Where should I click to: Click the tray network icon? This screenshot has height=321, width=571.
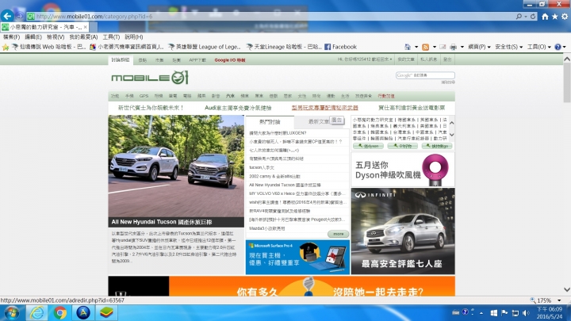[515, 313]
